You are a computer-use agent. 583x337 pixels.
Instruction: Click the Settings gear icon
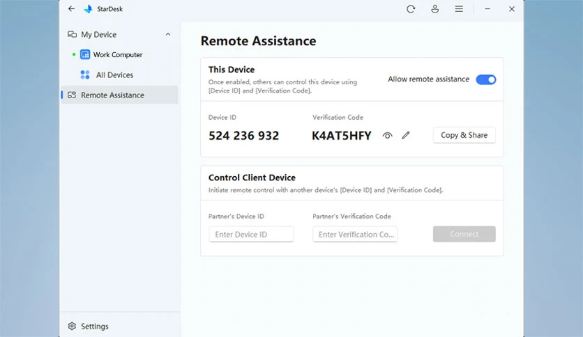pyautogui.click(x=72, y=327)
